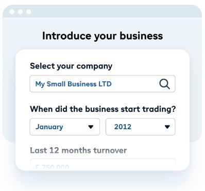205x191 pixels.
Task: Open the 2012 year dropdown
Action: pos(141,127)
